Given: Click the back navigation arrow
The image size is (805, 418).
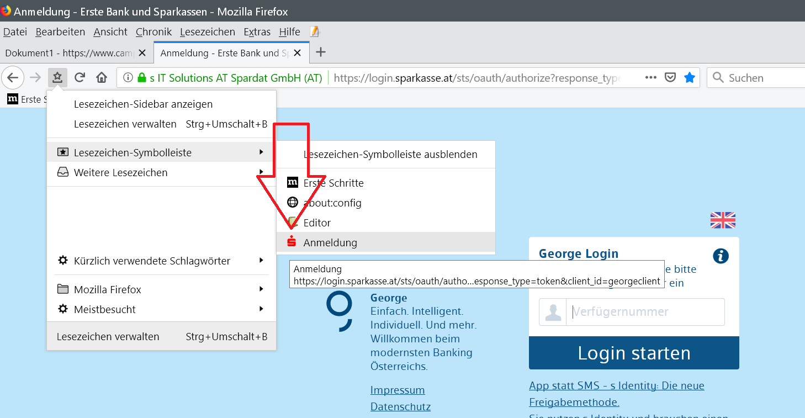Looking at the screenshot, I should pyautogui.click(x=13, y=78).
